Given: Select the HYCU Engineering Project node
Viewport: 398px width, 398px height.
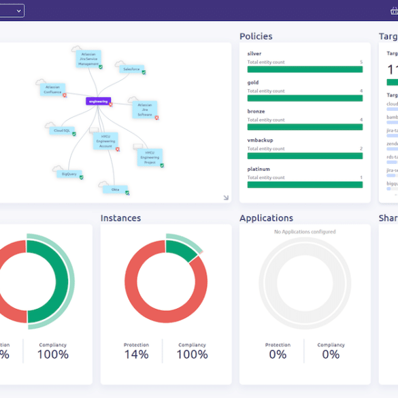Looking at the screenshot, I should point(150,157).
